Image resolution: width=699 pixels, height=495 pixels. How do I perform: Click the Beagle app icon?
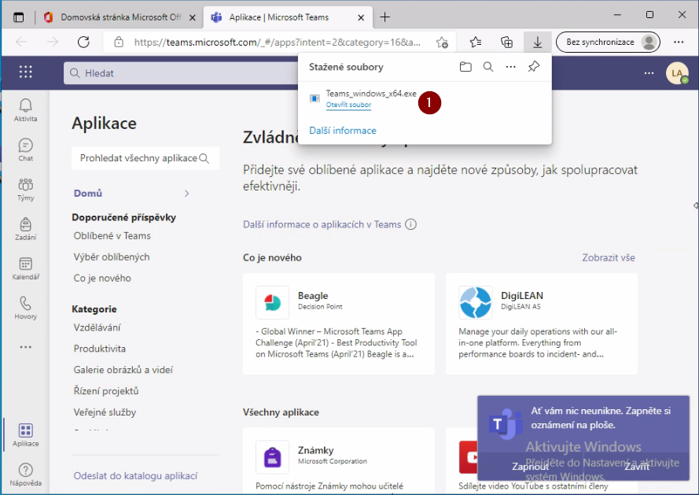coord(272,303)
